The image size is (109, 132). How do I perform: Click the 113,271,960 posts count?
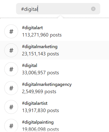(42, 35)
